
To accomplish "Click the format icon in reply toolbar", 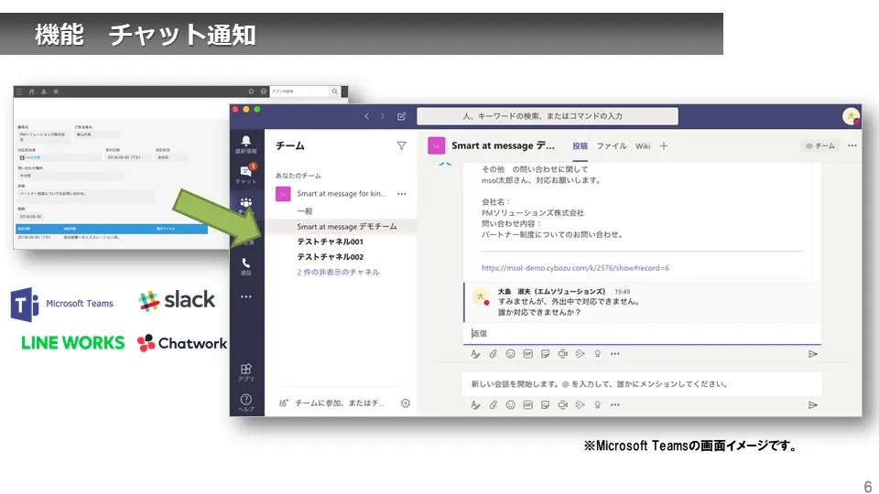I will pyautogui.click(x=475, y=354).
